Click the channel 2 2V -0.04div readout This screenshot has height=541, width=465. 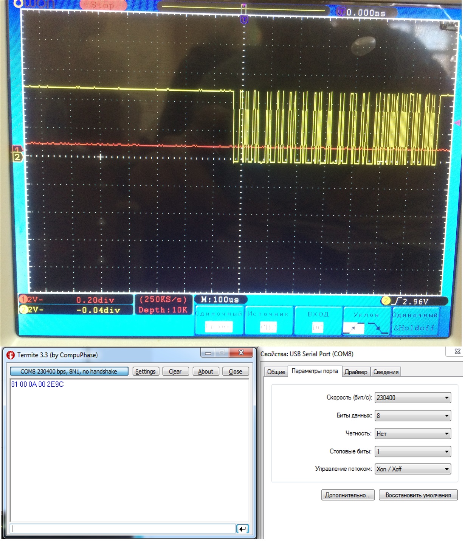76,310
